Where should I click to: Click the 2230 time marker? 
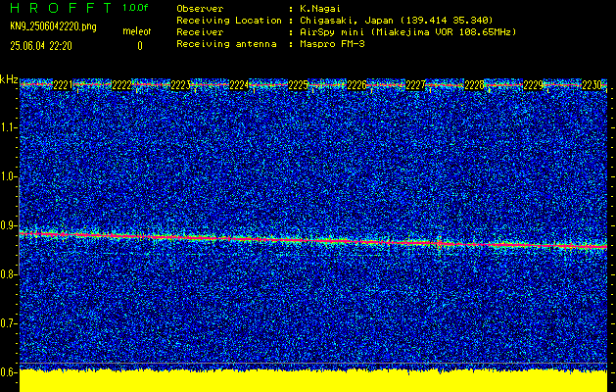pyautogui.click(x=592, y=85)
